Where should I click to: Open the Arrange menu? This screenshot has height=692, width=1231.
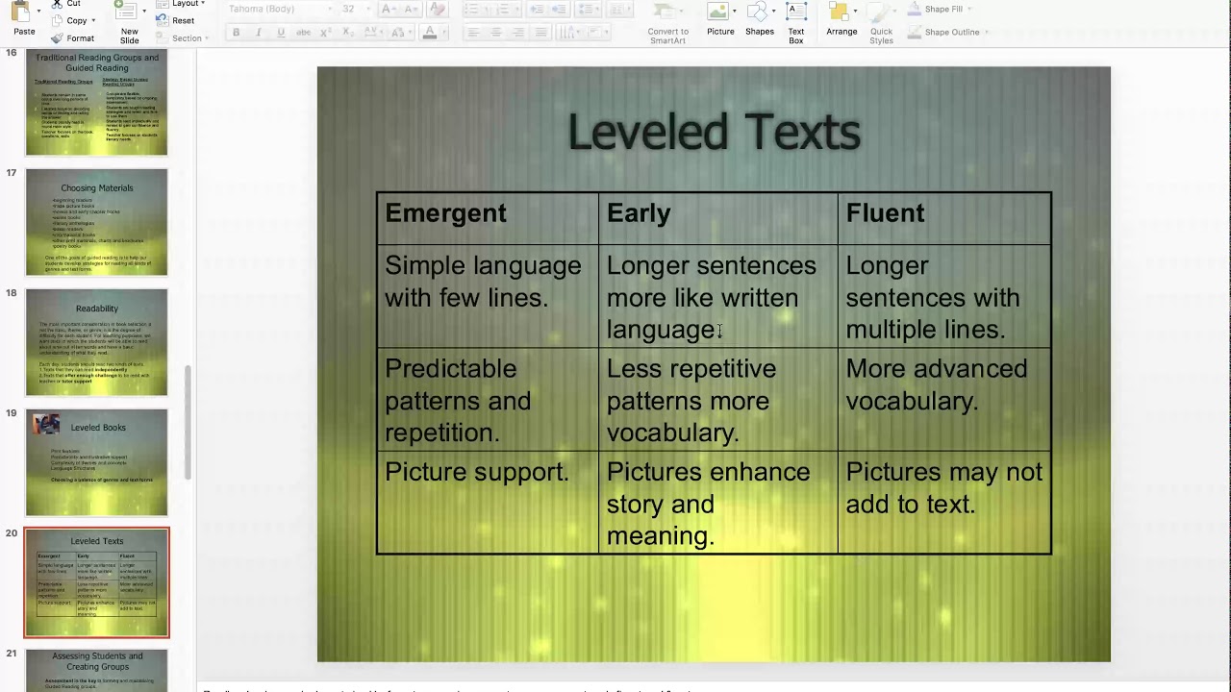point(842,19)
